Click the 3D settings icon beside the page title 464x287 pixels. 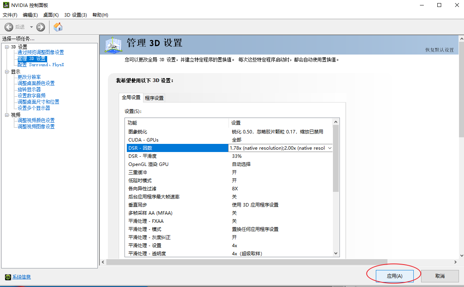coord(113,45)
